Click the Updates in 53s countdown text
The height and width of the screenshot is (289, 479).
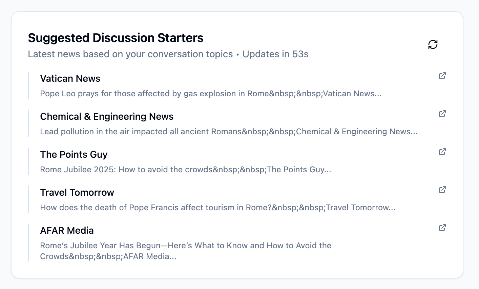pos(275,54)
